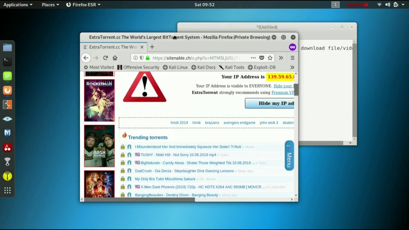Search tag avengers endgame

click(239, 123)
